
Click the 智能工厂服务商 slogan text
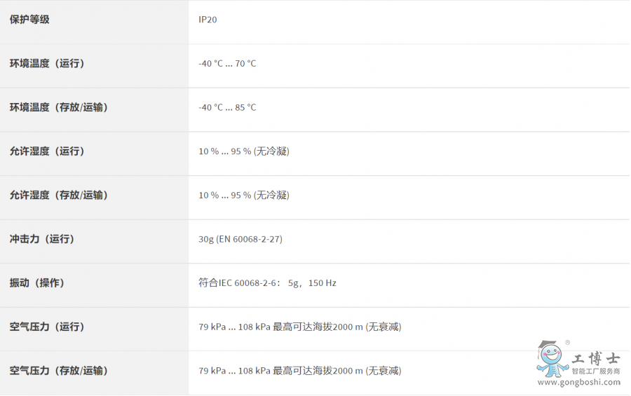(x=596, y=371)
